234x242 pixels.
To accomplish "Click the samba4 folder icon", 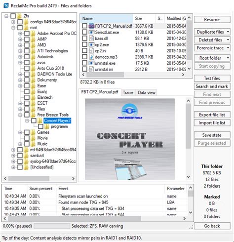I will coord(26,156).
